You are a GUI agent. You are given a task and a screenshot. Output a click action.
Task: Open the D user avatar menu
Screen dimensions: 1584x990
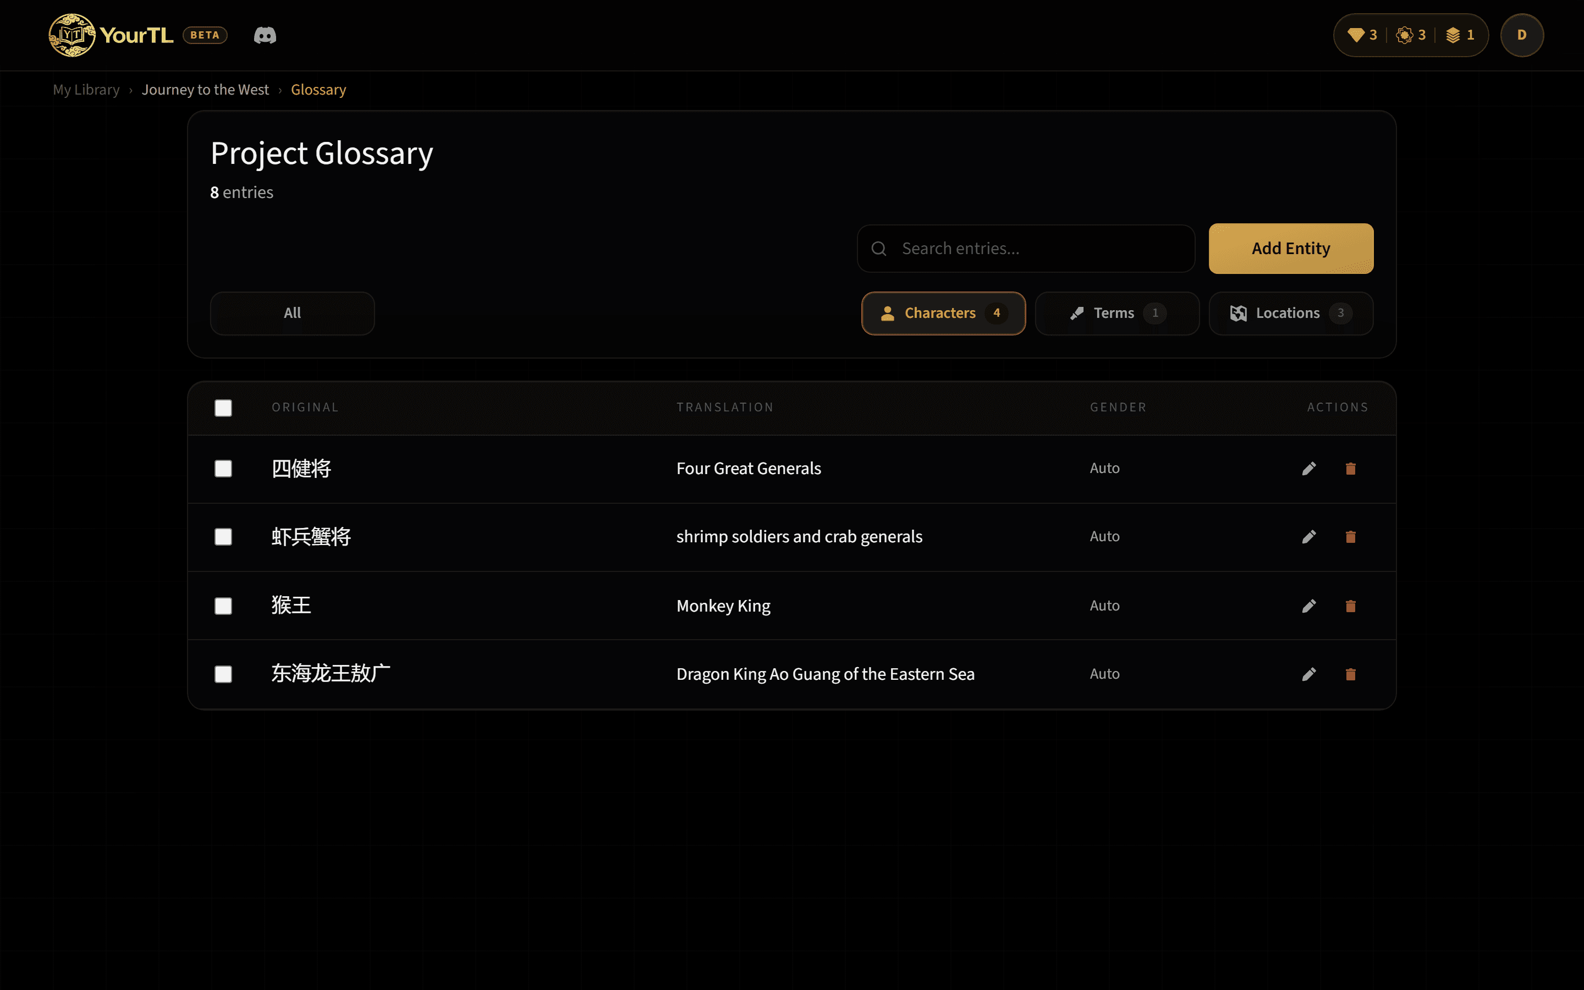[x=1522, y=35]
